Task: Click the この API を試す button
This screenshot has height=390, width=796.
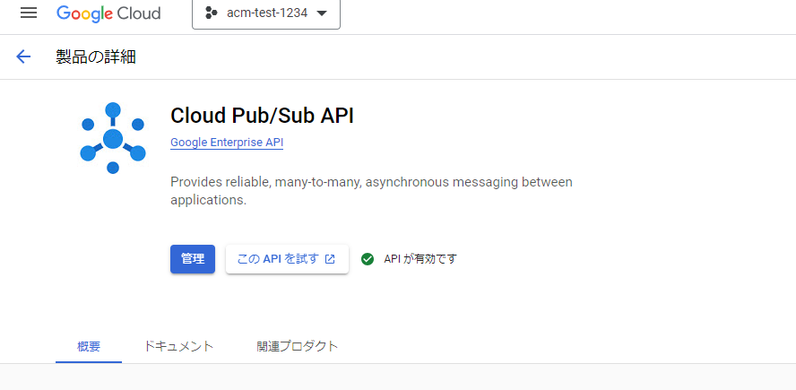Action: [287, 259]
